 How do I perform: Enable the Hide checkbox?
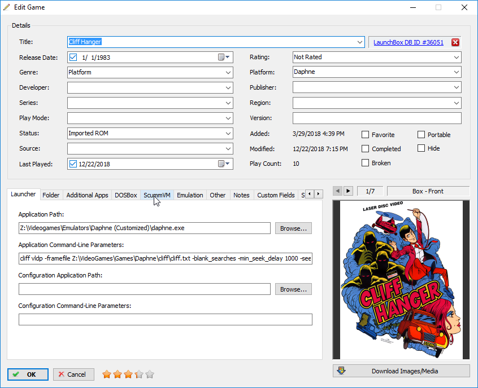421,148
